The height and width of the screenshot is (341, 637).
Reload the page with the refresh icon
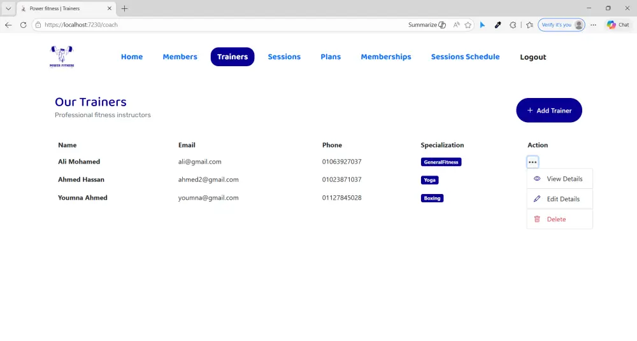tap(23, 25)
